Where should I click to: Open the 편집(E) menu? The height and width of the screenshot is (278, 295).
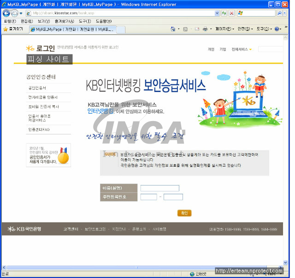tap(27, 21)
